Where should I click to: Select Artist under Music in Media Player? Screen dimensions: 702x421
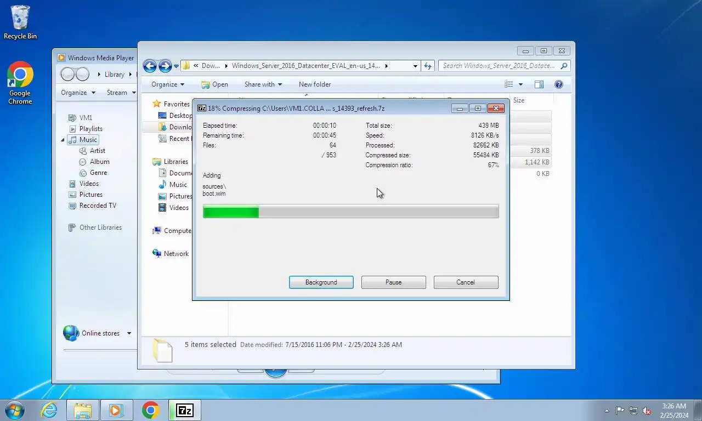pos(92,151)
